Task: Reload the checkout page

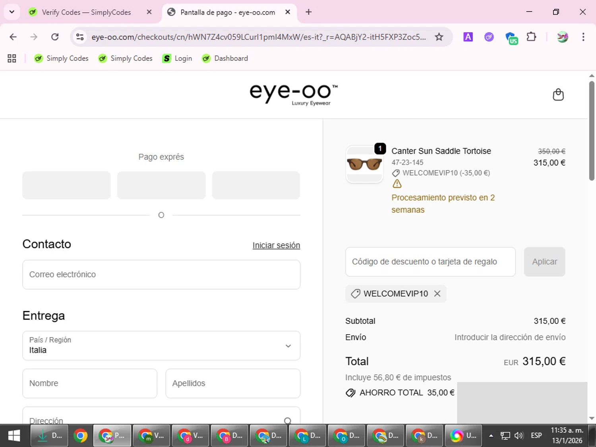Action: tap(55, 37)
